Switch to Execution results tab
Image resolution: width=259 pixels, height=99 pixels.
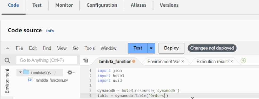[213, 62]
